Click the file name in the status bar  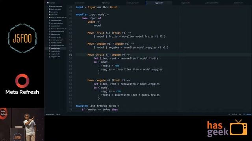pos(50,114)
